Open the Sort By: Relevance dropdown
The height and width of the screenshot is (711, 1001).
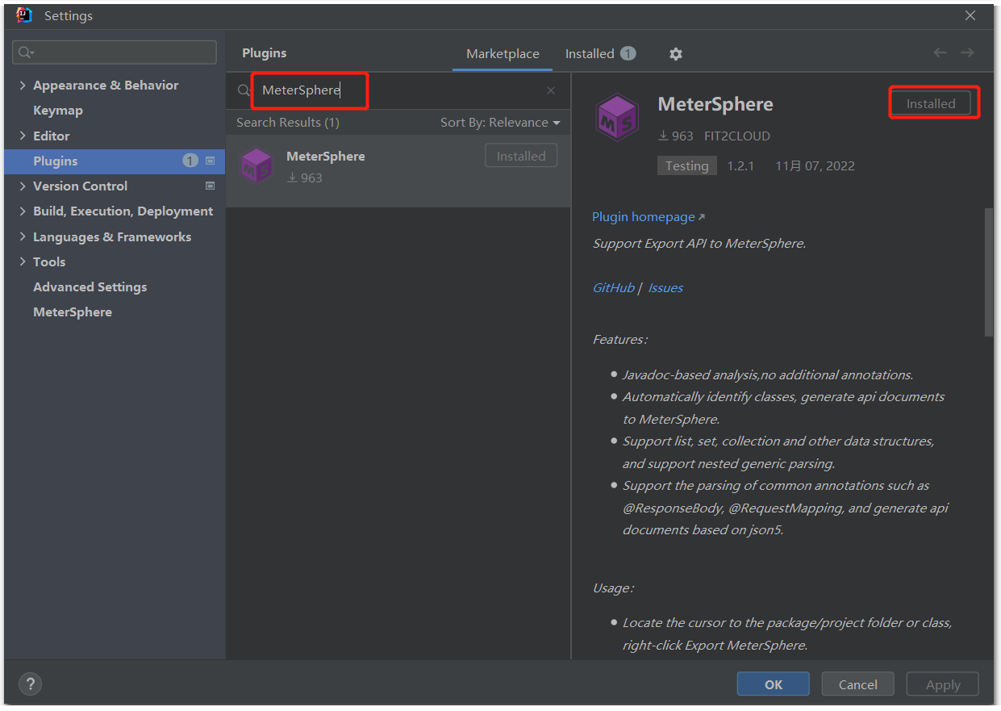pyautogui.click(x=500, y=123)
